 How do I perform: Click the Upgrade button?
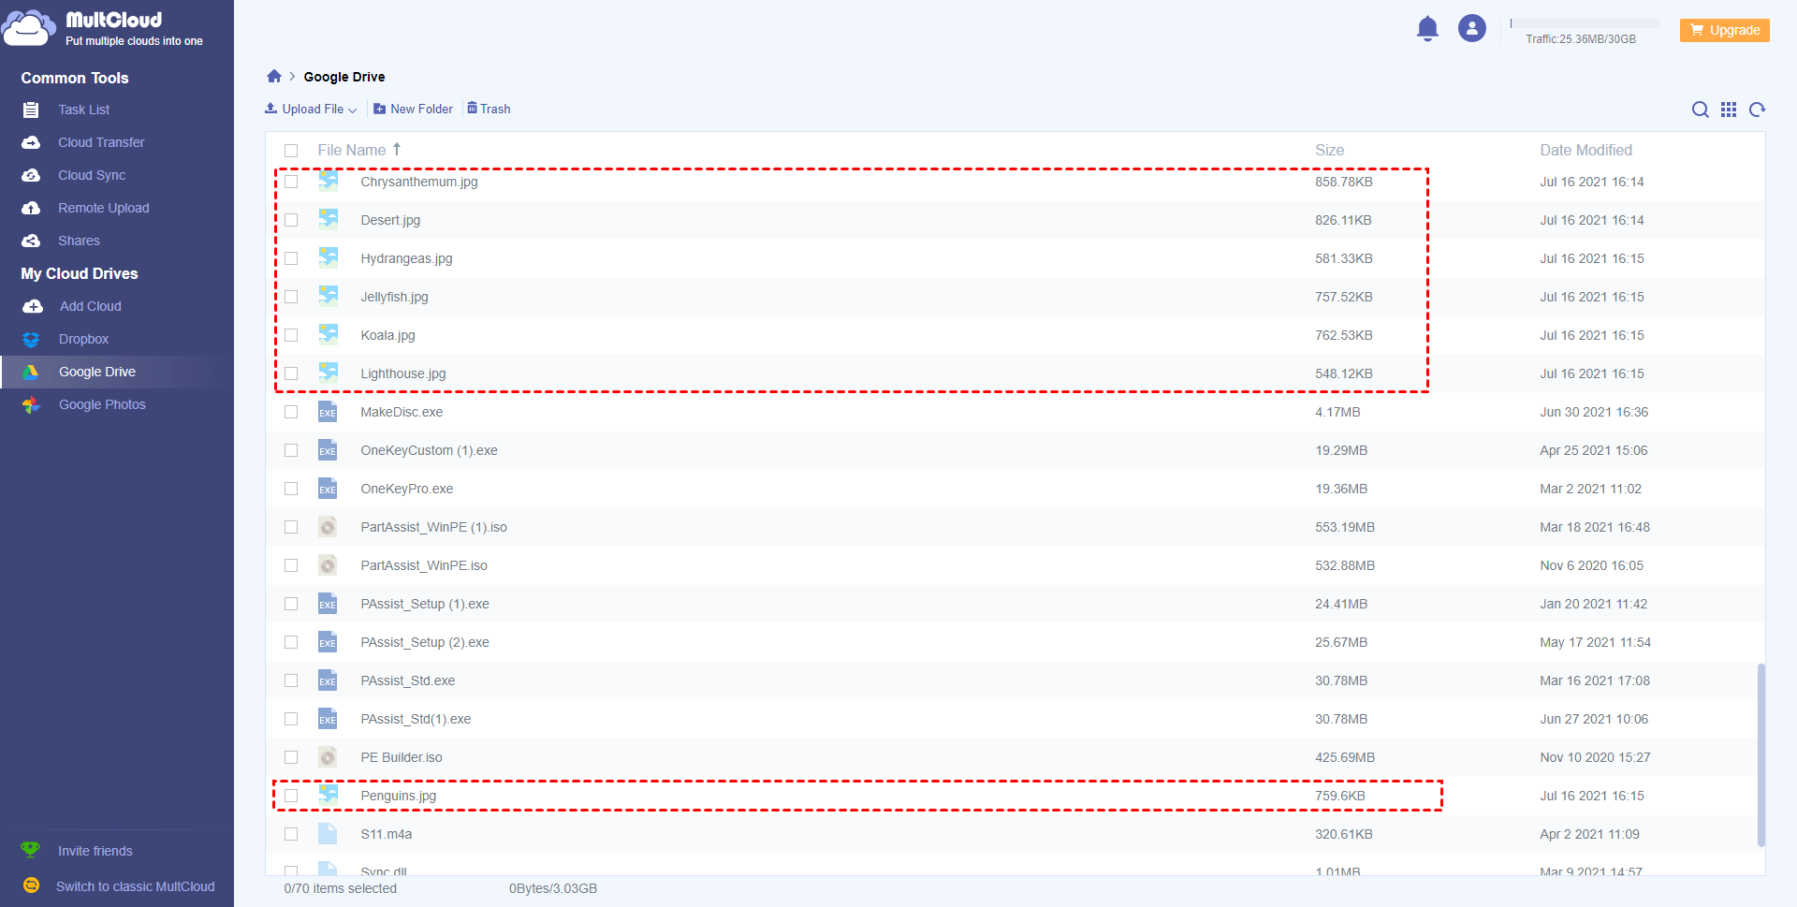pyautogui.click(x=1725, y=30)
